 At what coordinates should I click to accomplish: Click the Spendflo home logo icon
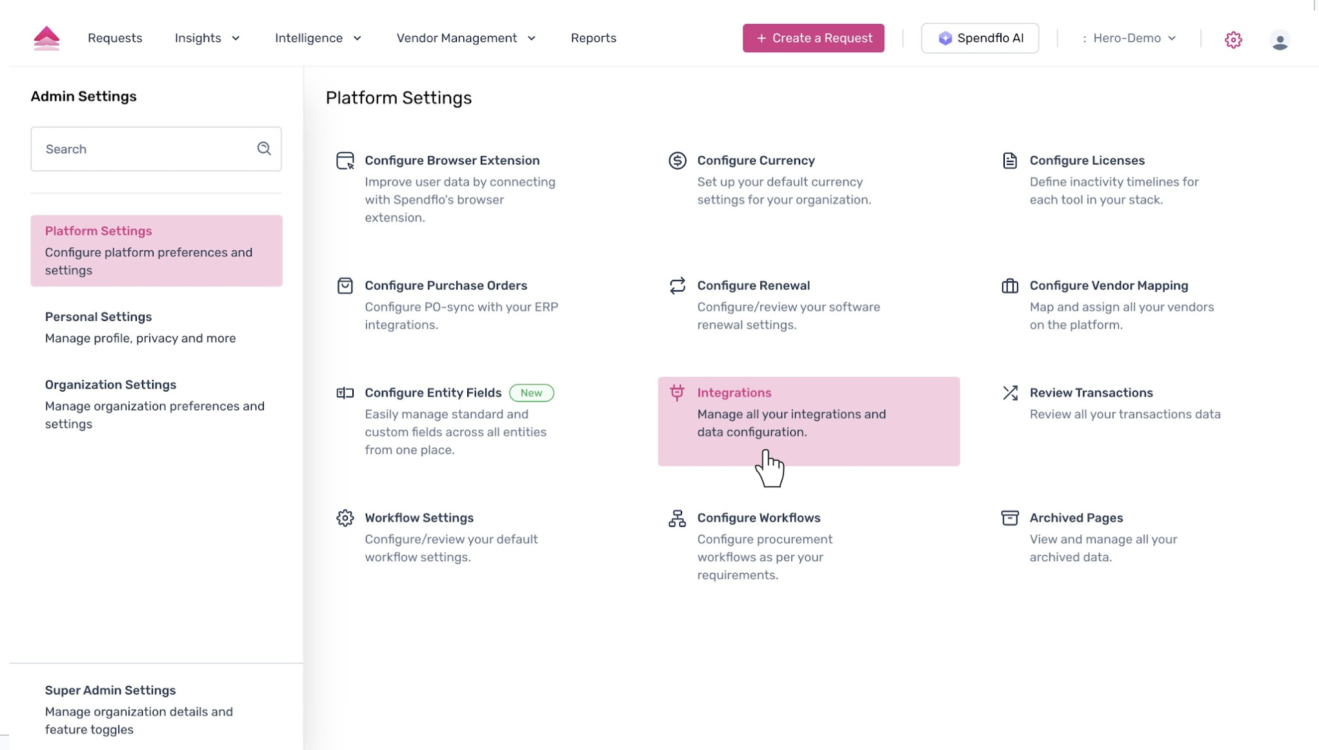point(46,38)
